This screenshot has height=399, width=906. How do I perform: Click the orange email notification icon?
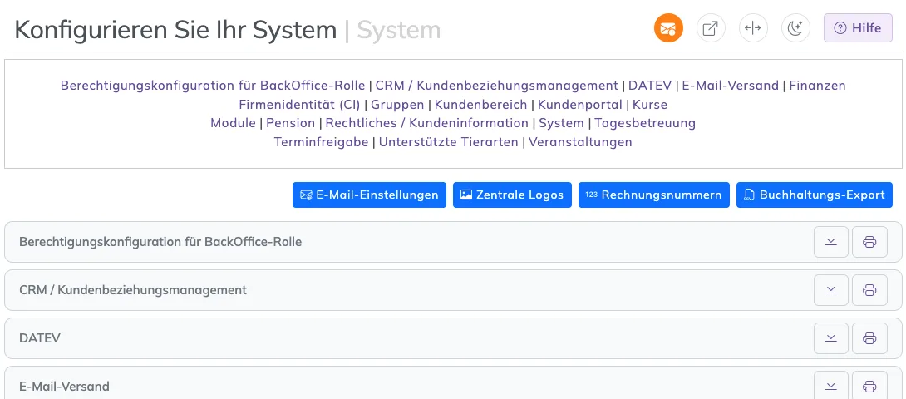pyautogui.click(x=668, y=28)
